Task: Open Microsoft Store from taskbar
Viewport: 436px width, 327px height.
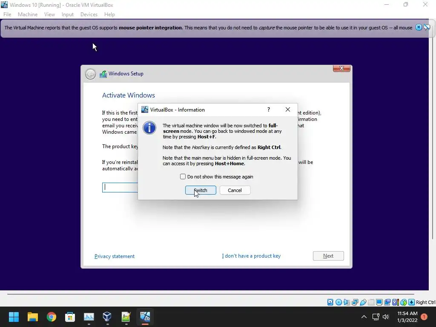Action: point(70,317)
